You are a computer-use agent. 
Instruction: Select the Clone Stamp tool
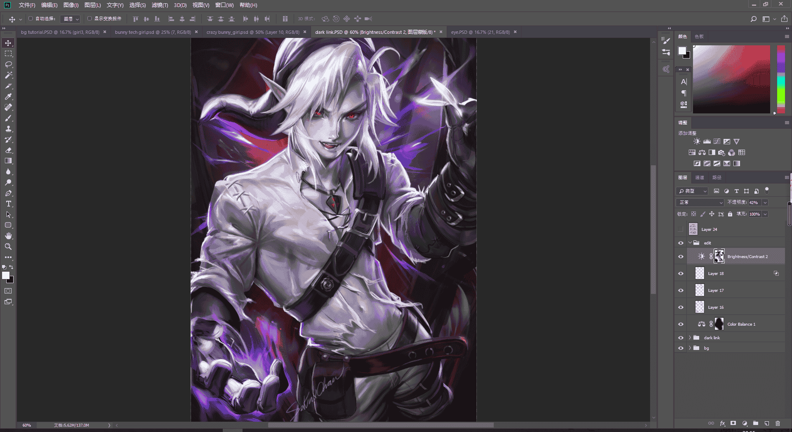(x=8, y=129)
